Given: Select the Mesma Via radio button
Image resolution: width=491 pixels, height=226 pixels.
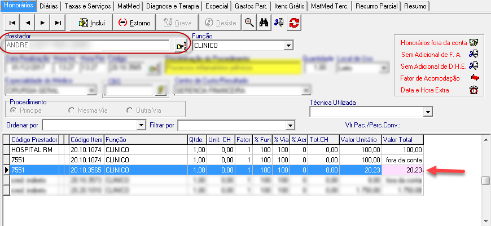Looking at the screenshot, I should [x=72, y=110].
